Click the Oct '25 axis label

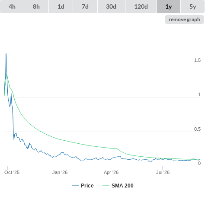click(x=12, y=172)
